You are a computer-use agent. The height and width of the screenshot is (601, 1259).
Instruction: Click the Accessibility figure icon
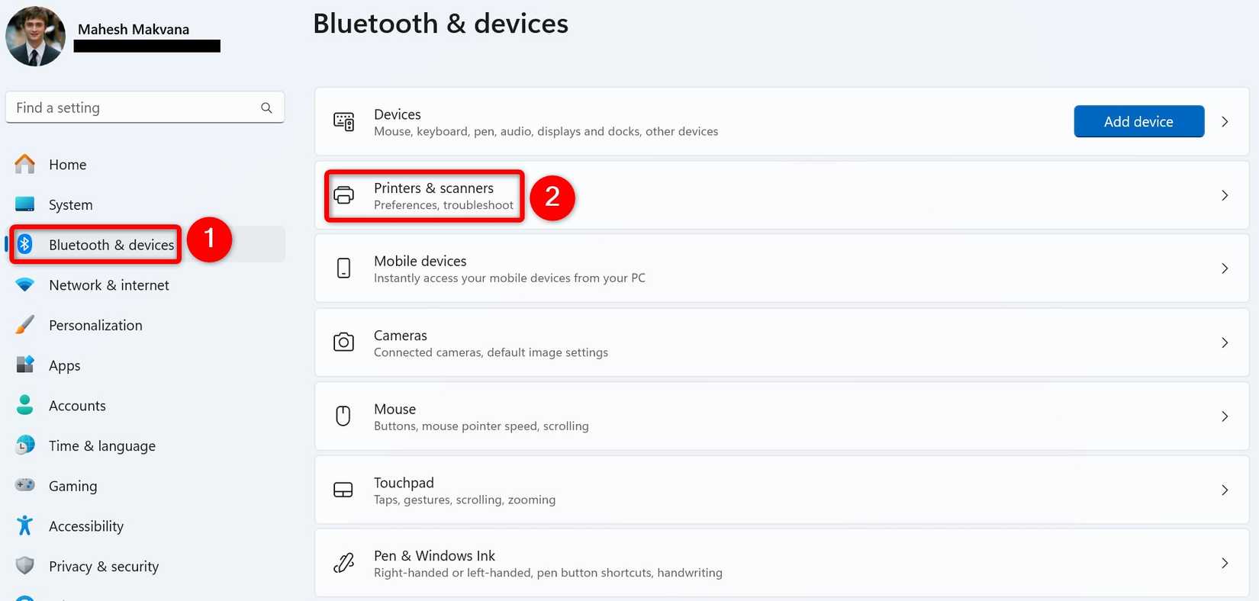click(25, 525)
